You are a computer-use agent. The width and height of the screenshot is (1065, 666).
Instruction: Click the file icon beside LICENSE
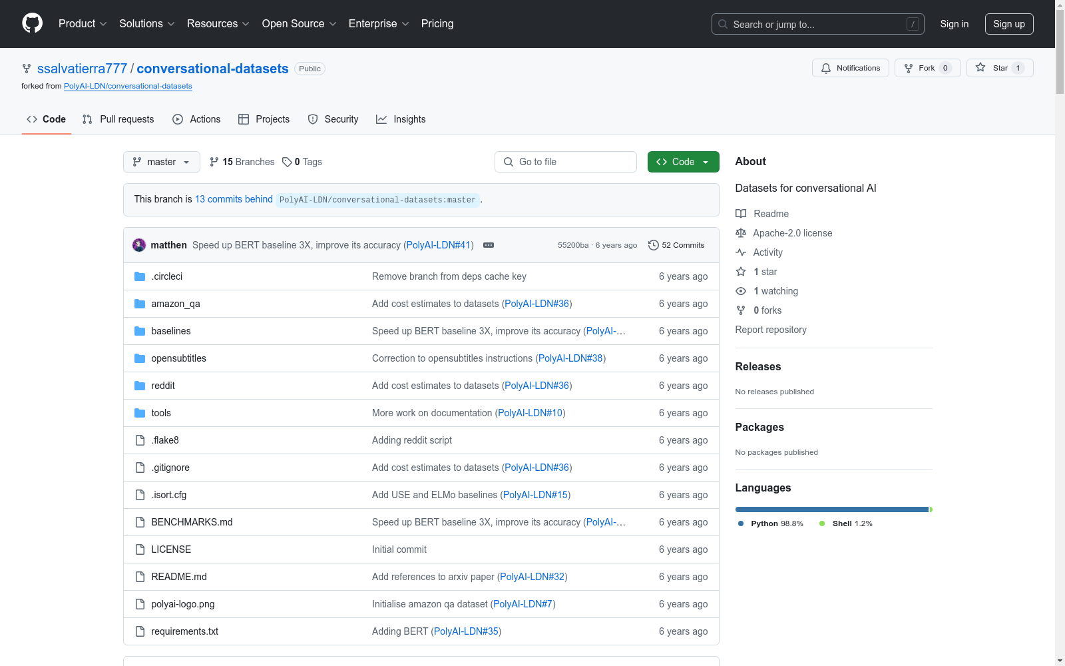point(140,549)
